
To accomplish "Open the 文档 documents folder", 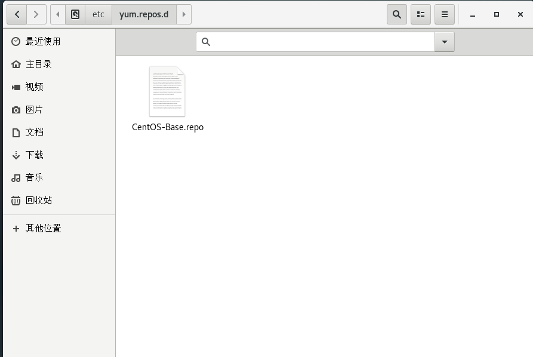I will (59, 133).
